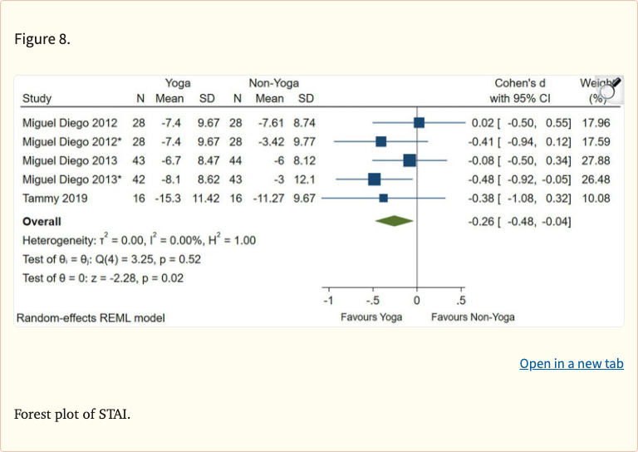Click the "Cohen's d" column header
The width and height of the screenshot is (638, 452).
click(x=521, y=83)
